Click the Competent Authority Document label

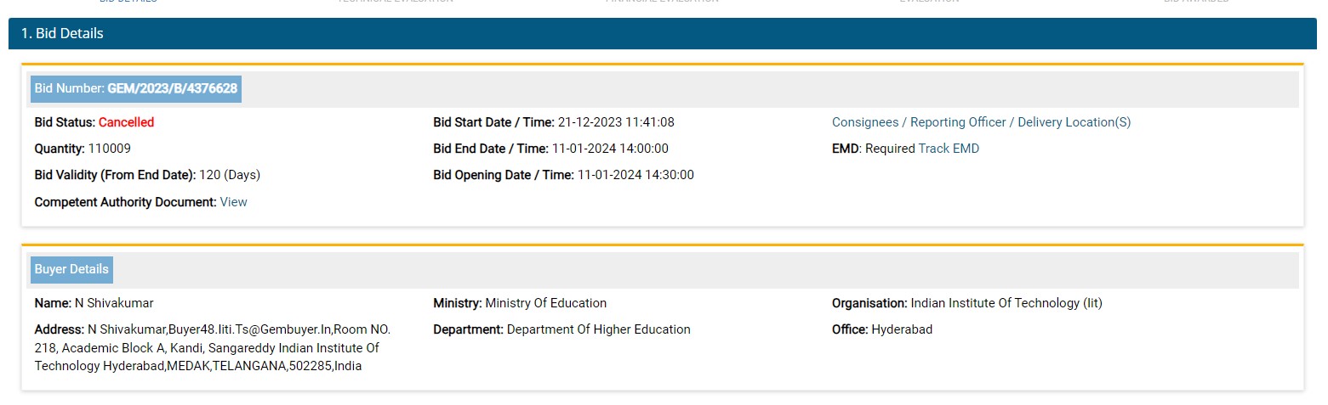(x=125, y=202)
